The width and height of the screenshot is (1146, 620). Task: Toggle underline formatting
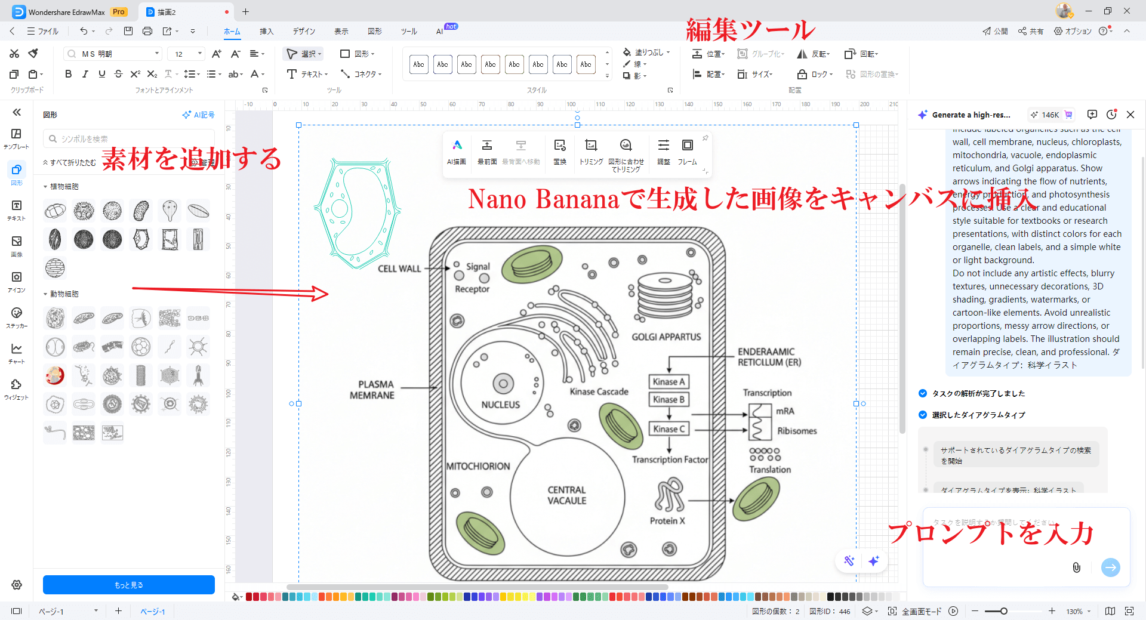click(101, 74)
